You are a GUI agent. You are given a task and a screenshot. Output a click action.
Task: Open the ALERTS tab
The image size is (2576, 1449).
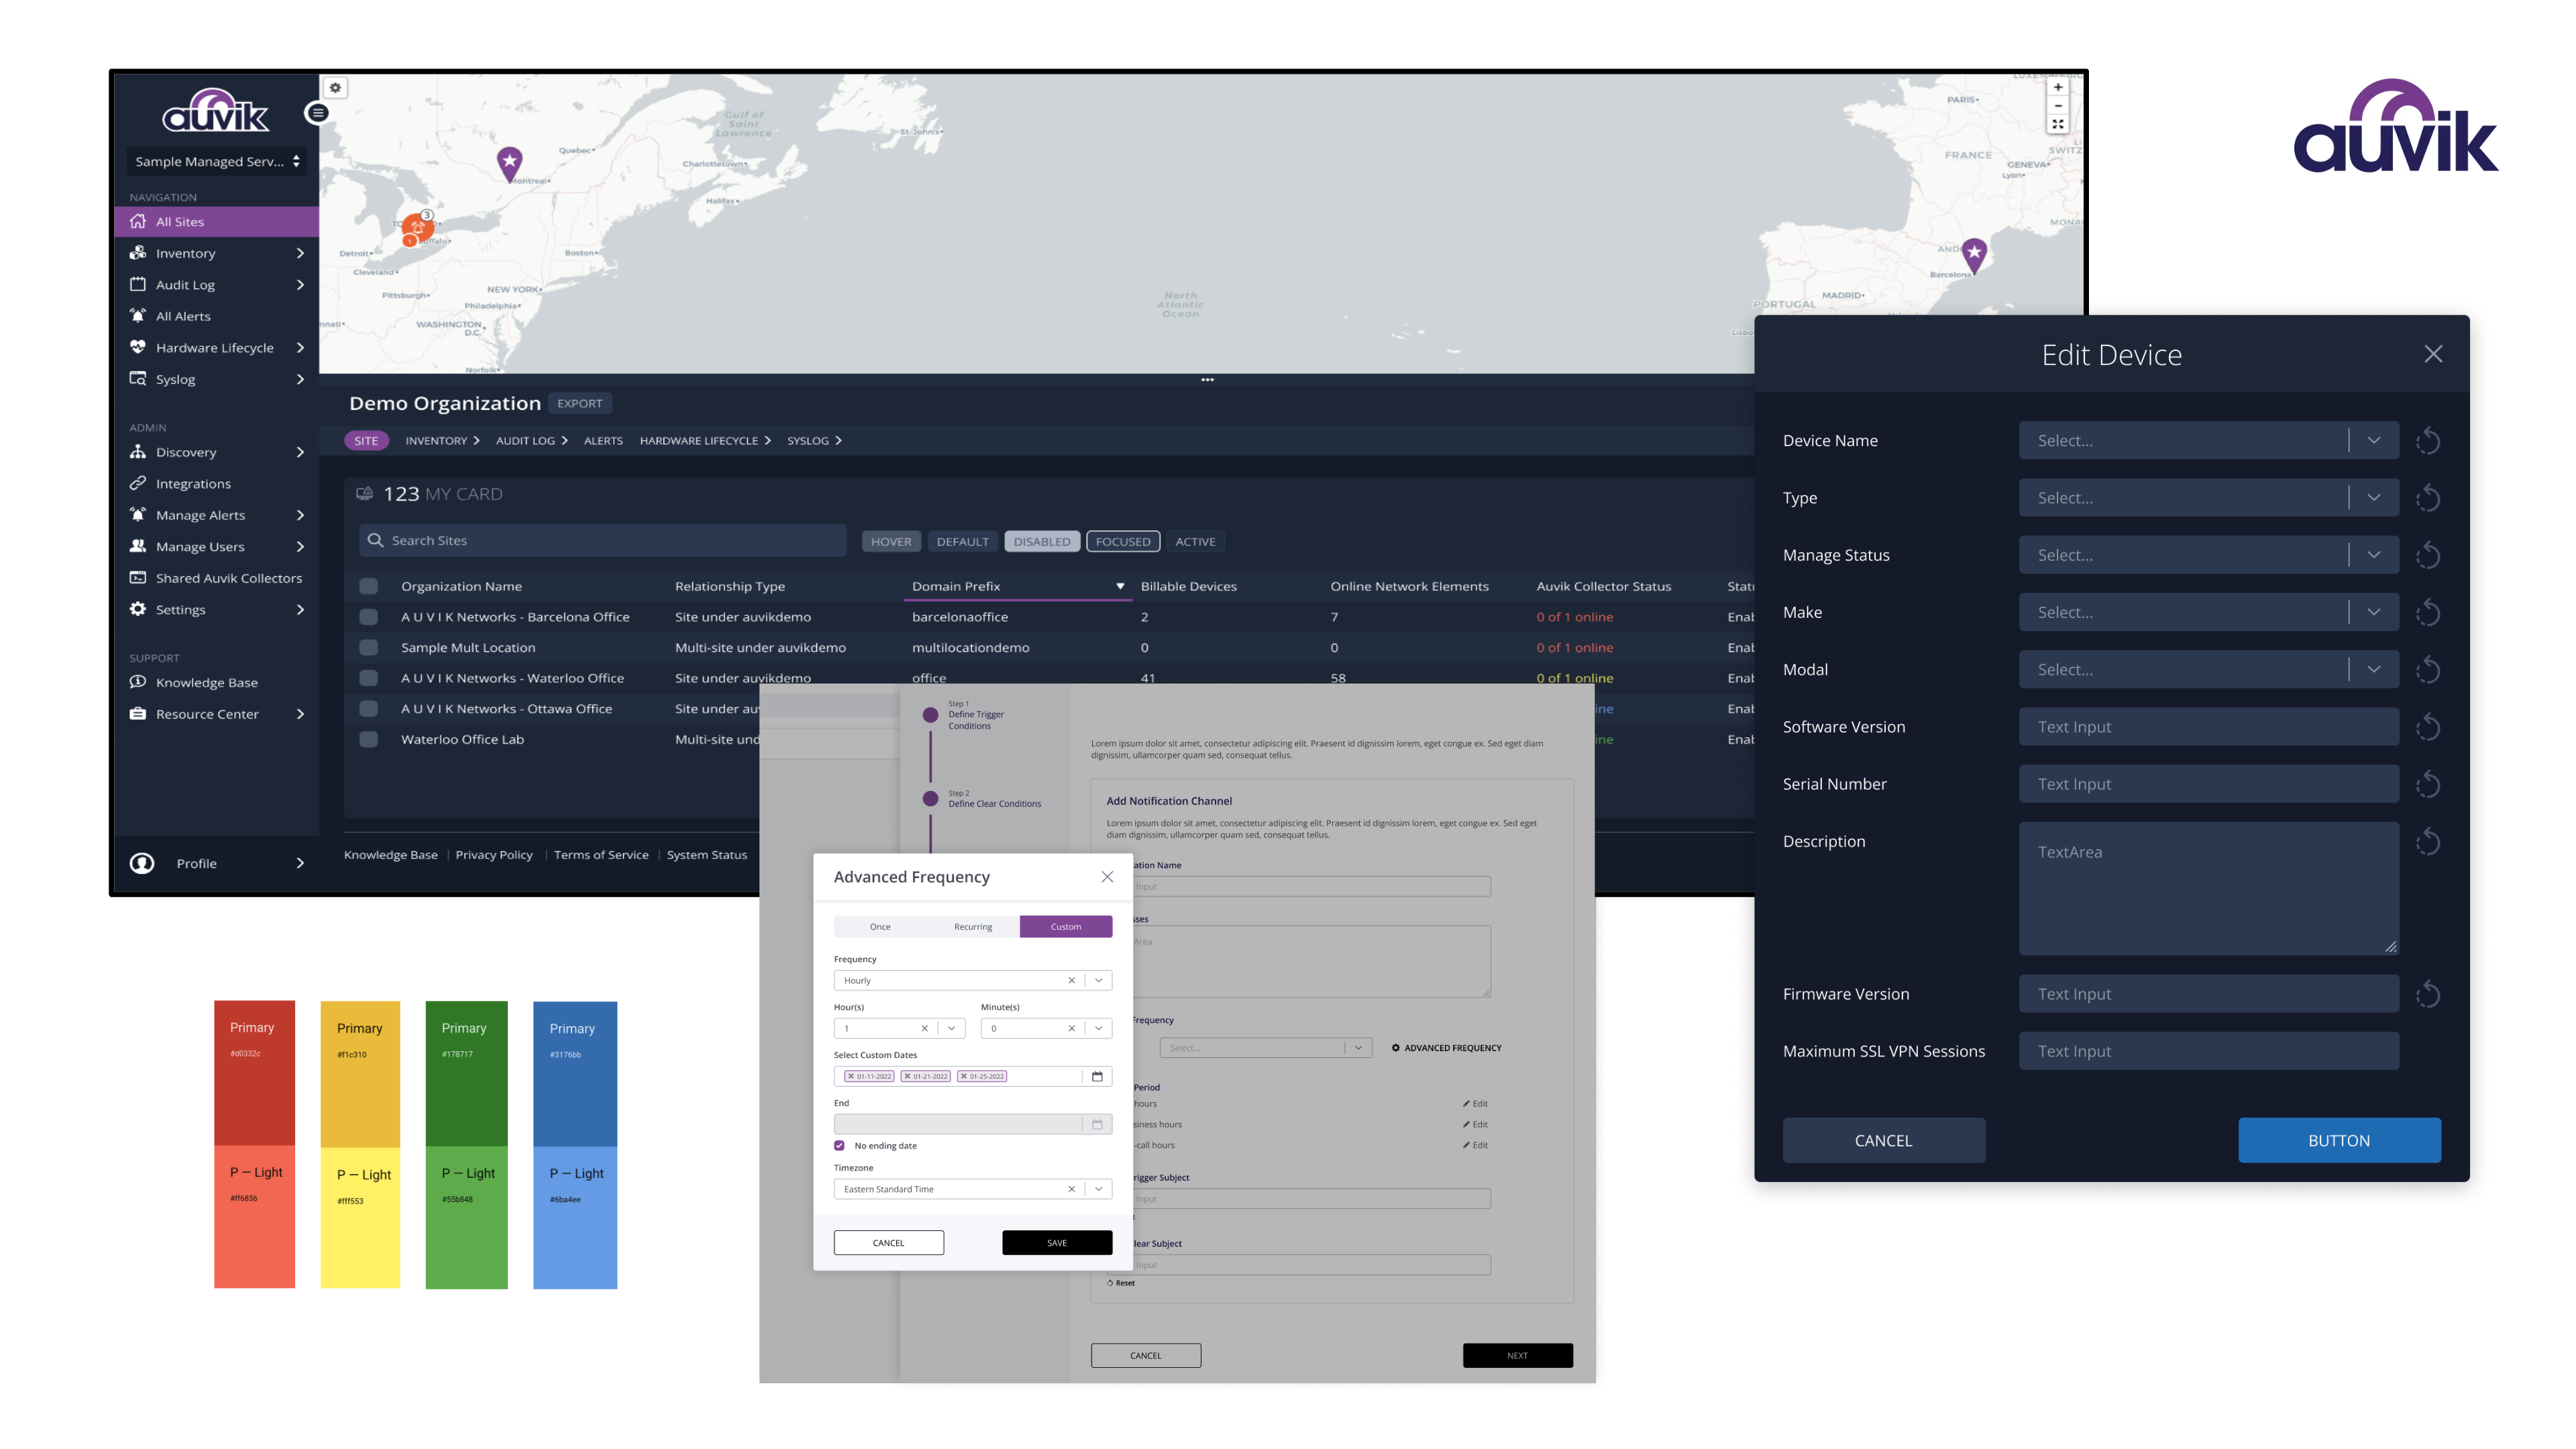coord(603,441)
